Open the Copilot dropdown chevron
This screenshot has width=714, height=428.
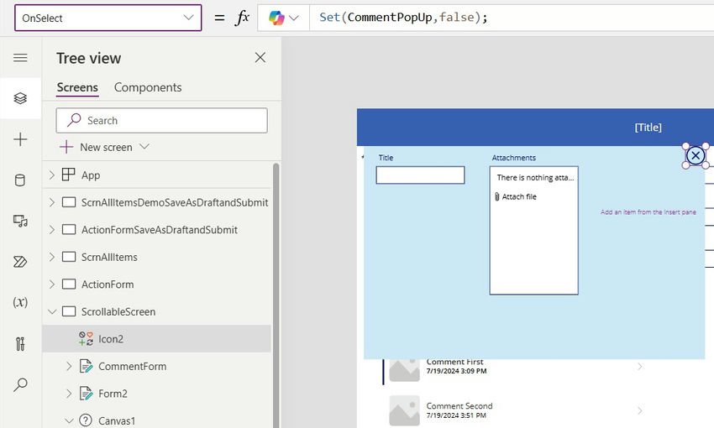point(294,18)
